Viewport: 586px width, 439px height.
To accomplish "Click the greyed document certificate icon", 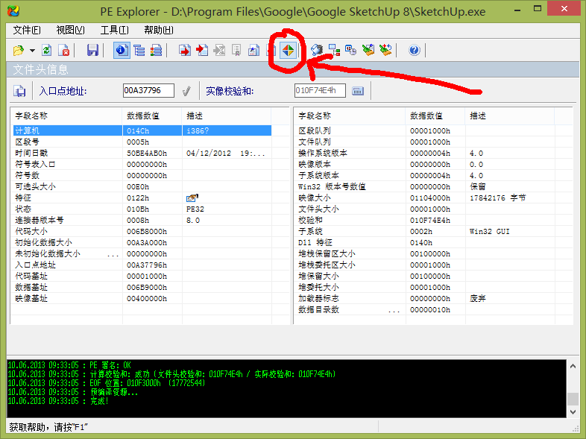I will 236,50.
